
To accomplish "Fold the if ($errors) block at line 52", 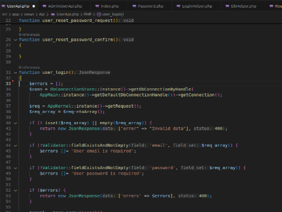I will [16, 191].
